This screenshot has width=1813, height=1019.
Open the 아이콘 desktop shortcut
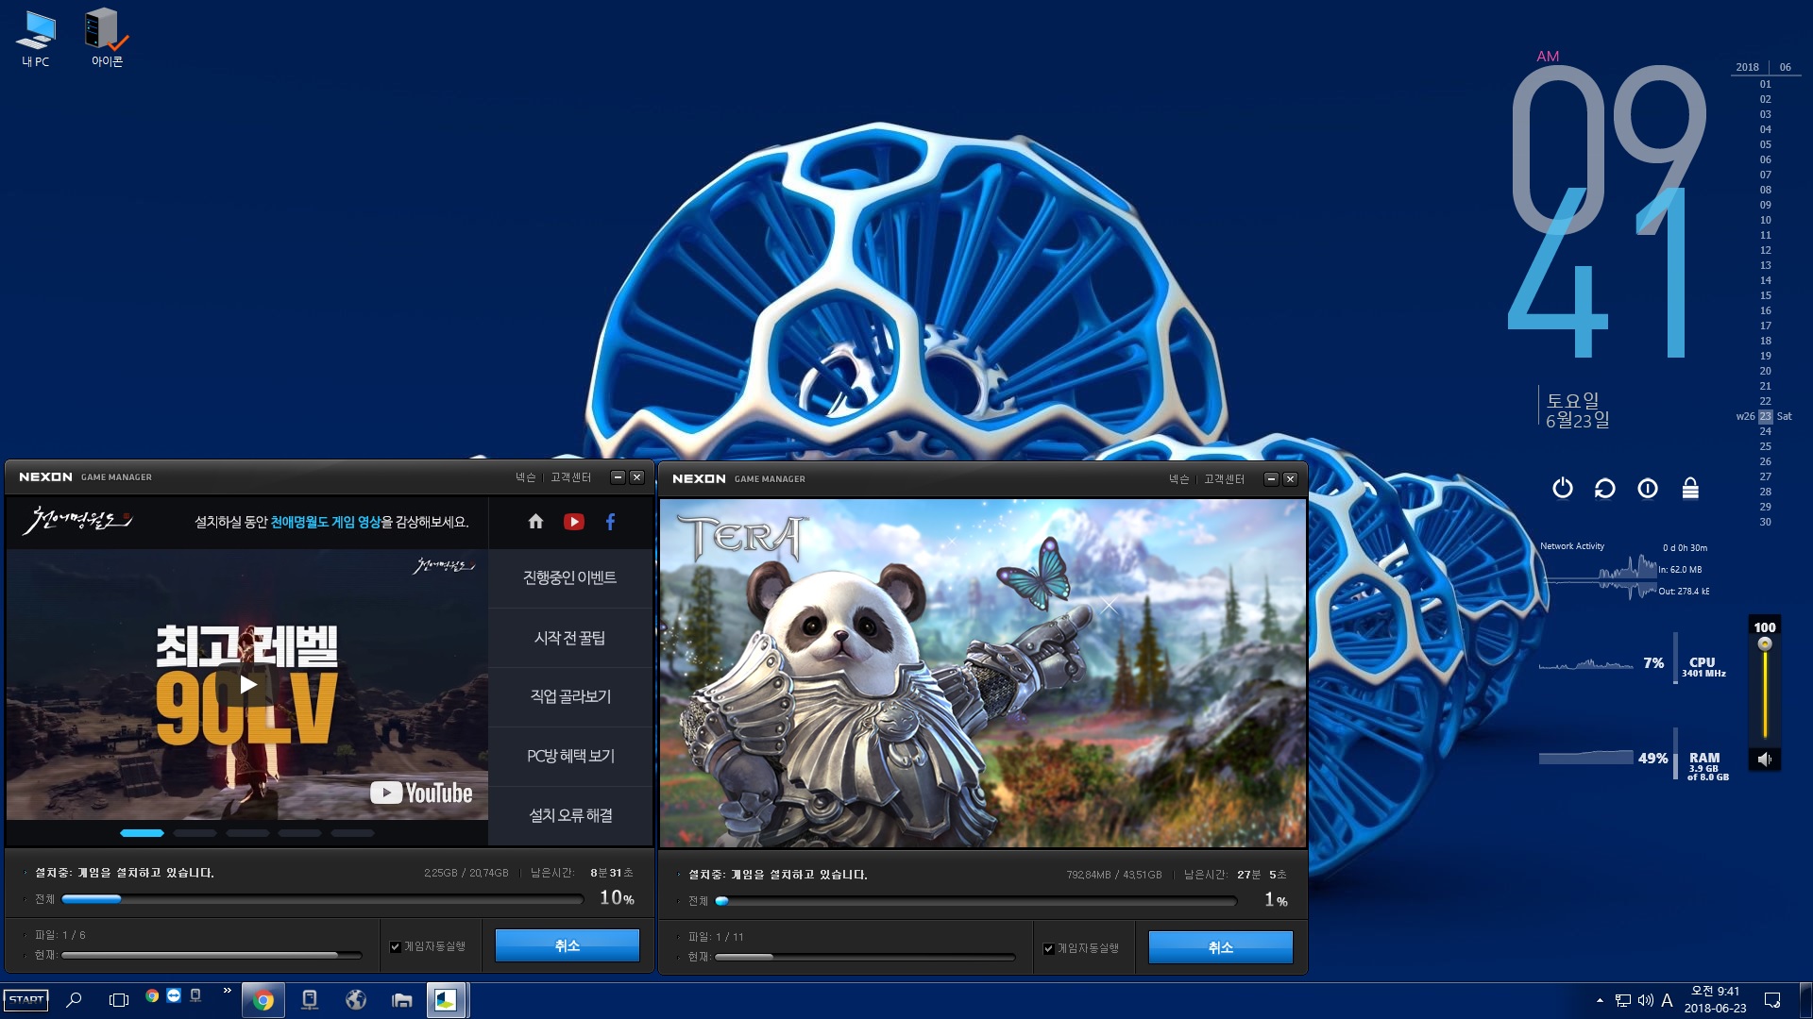tap(107, 38)
